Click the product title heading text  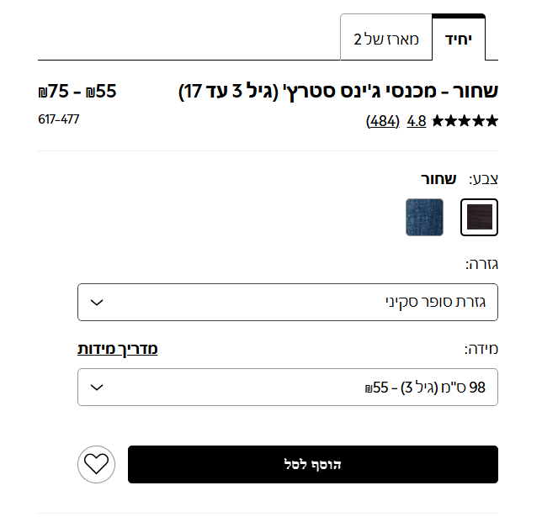tap(338, 92)
